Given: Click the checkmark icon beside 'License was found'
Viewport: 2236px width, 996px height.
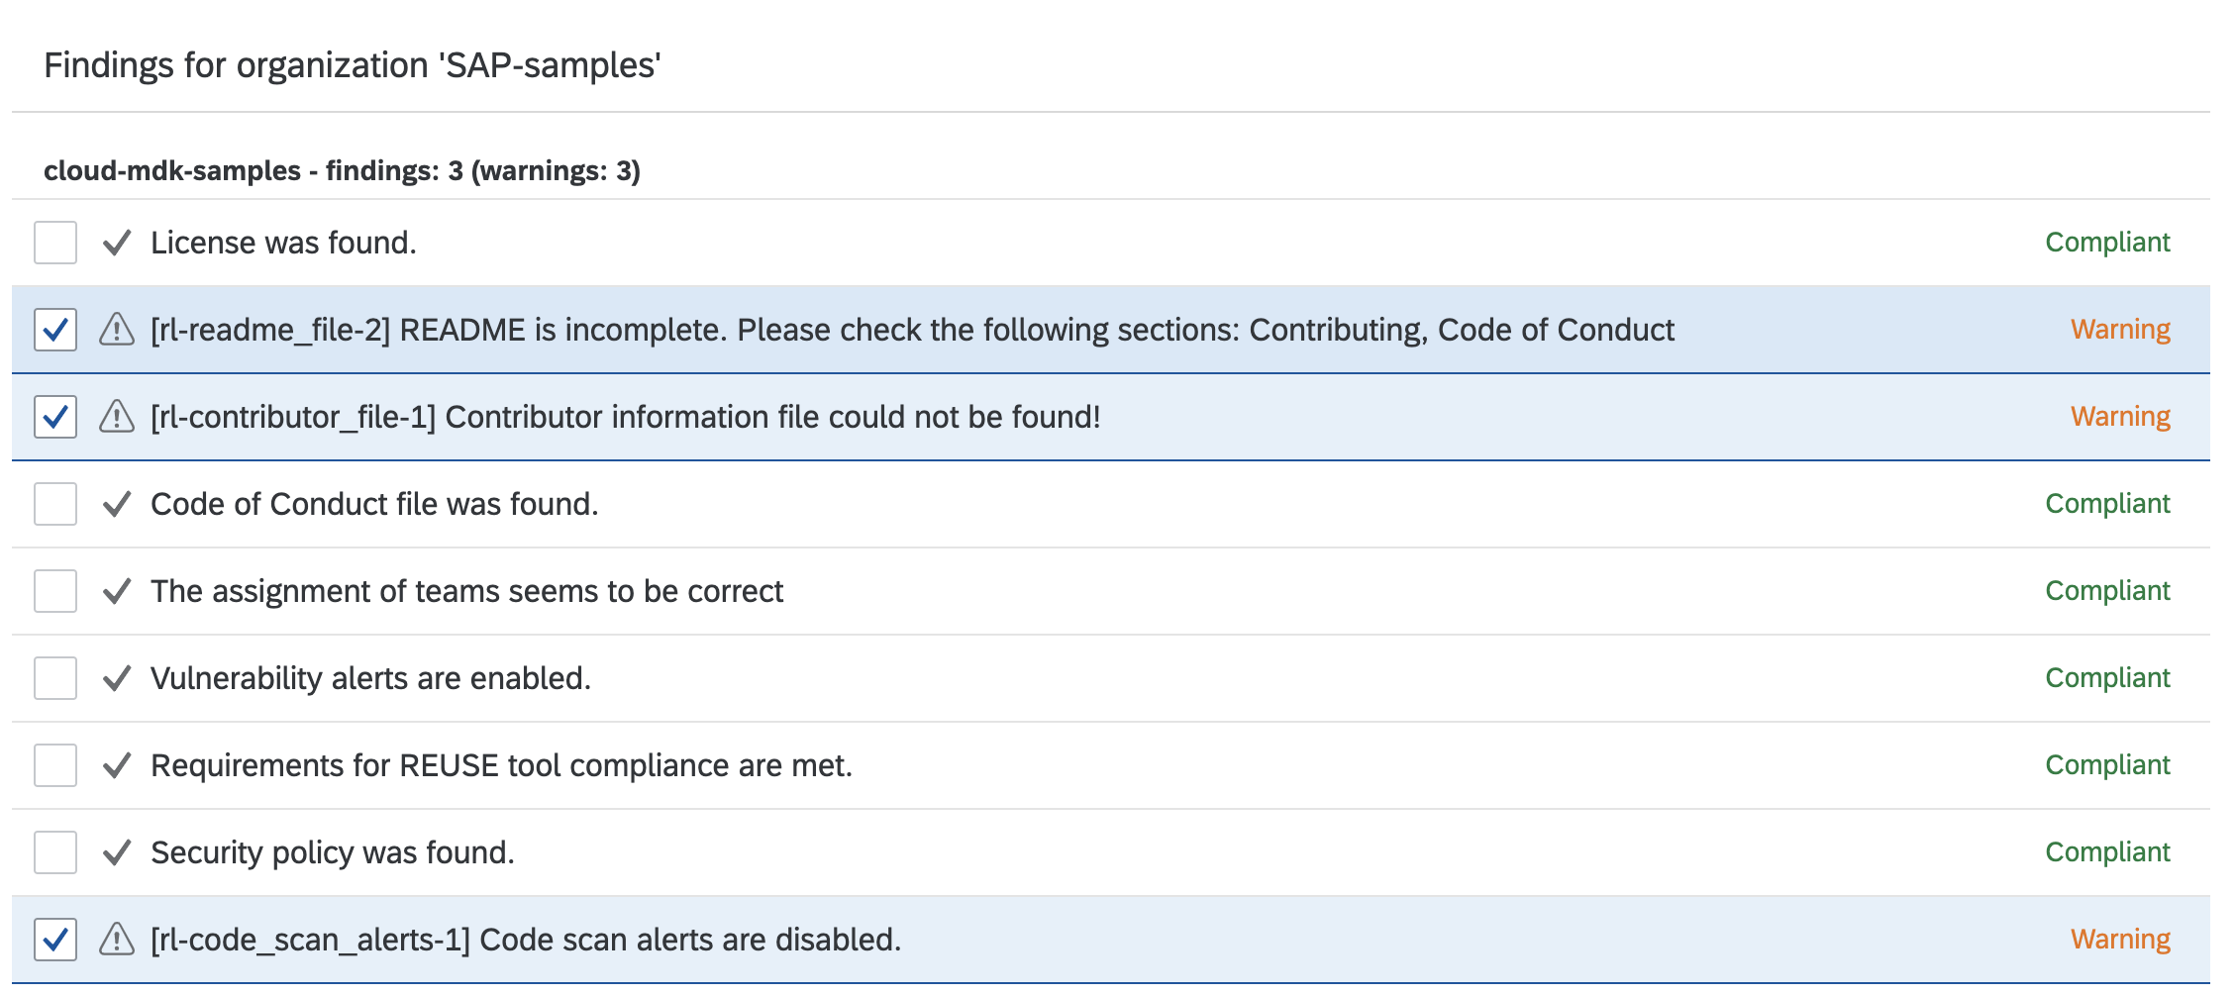Looking at the screenshot, I should click(116, 242).
